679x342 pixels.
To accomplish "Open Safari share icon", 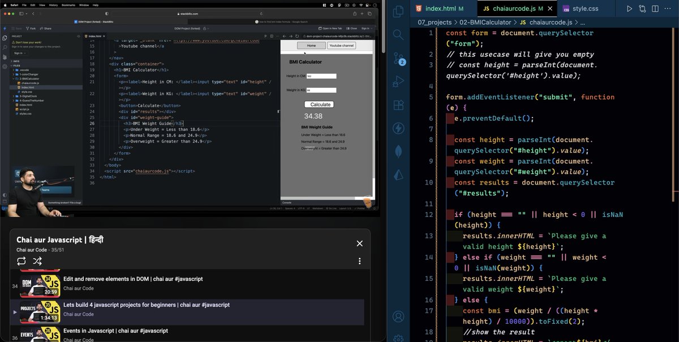I will click(355, 13).
